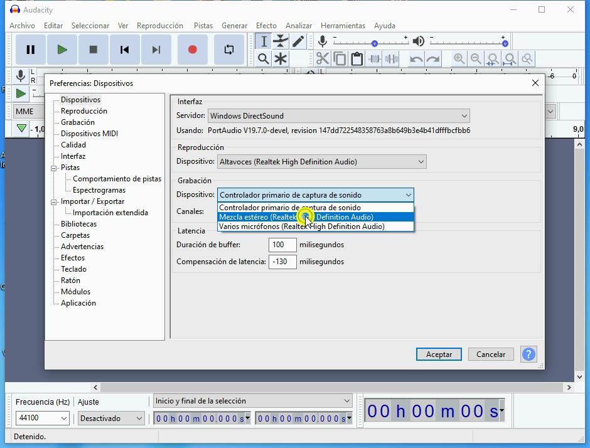Collapse the Importar / Exportar tree node
Image resolution: width=590 pixels, height=448 pixels.
click(54, 202)
